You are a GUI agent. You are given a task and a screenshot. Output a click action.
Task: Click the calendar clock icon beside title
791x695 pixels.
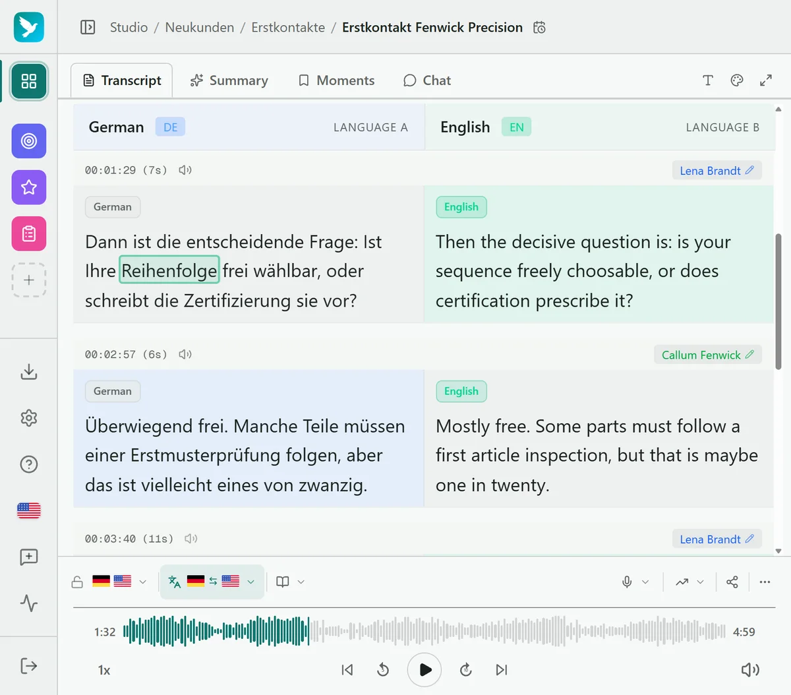point(539,27)
